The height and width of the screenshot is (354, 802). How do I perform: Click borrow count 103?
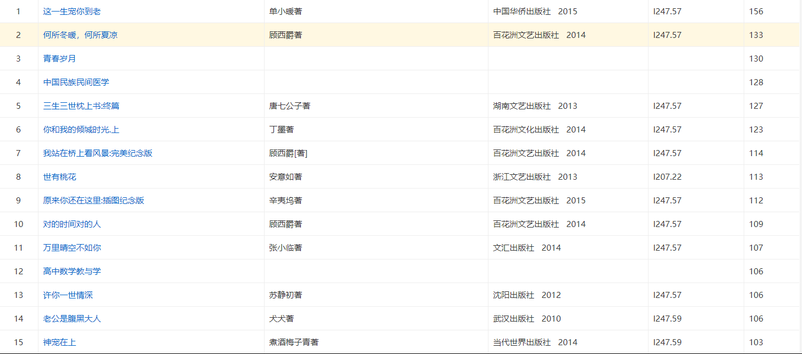[x=756, y=342]
